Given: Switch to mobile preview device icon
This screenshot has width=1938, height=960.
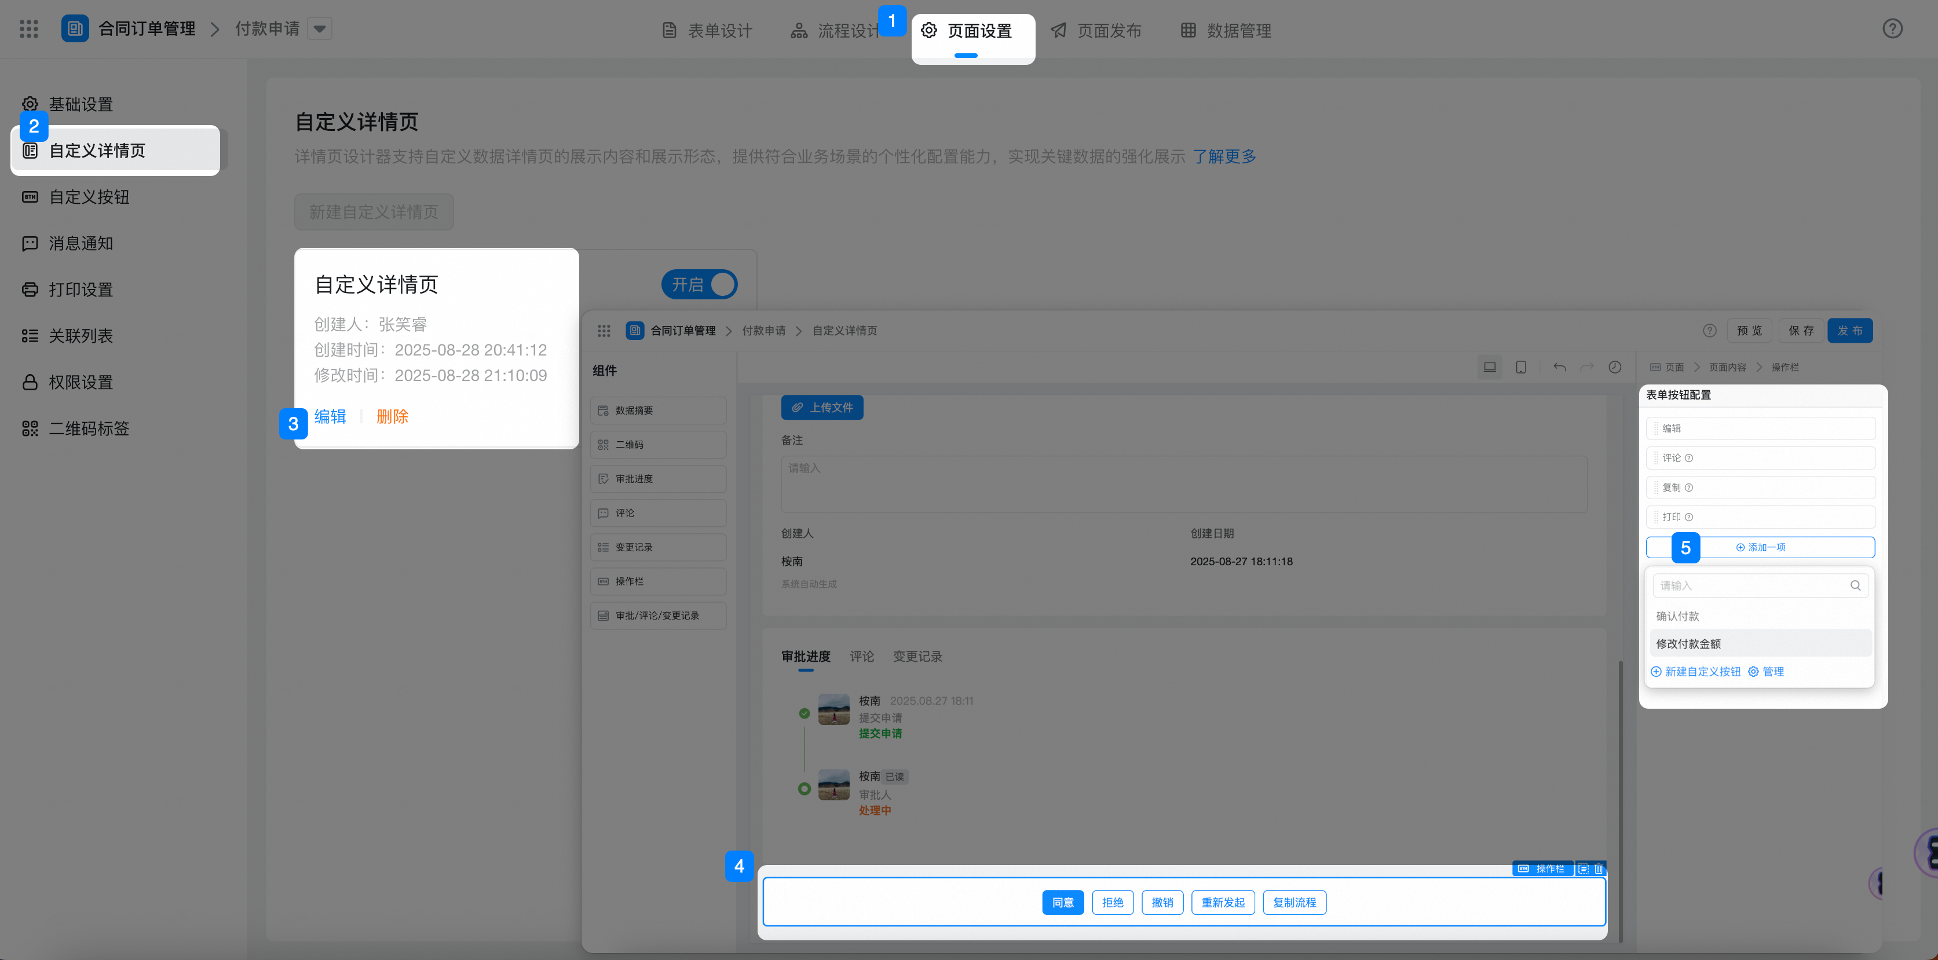Looking at the screenshot, I should click(x=1520, y=367).
